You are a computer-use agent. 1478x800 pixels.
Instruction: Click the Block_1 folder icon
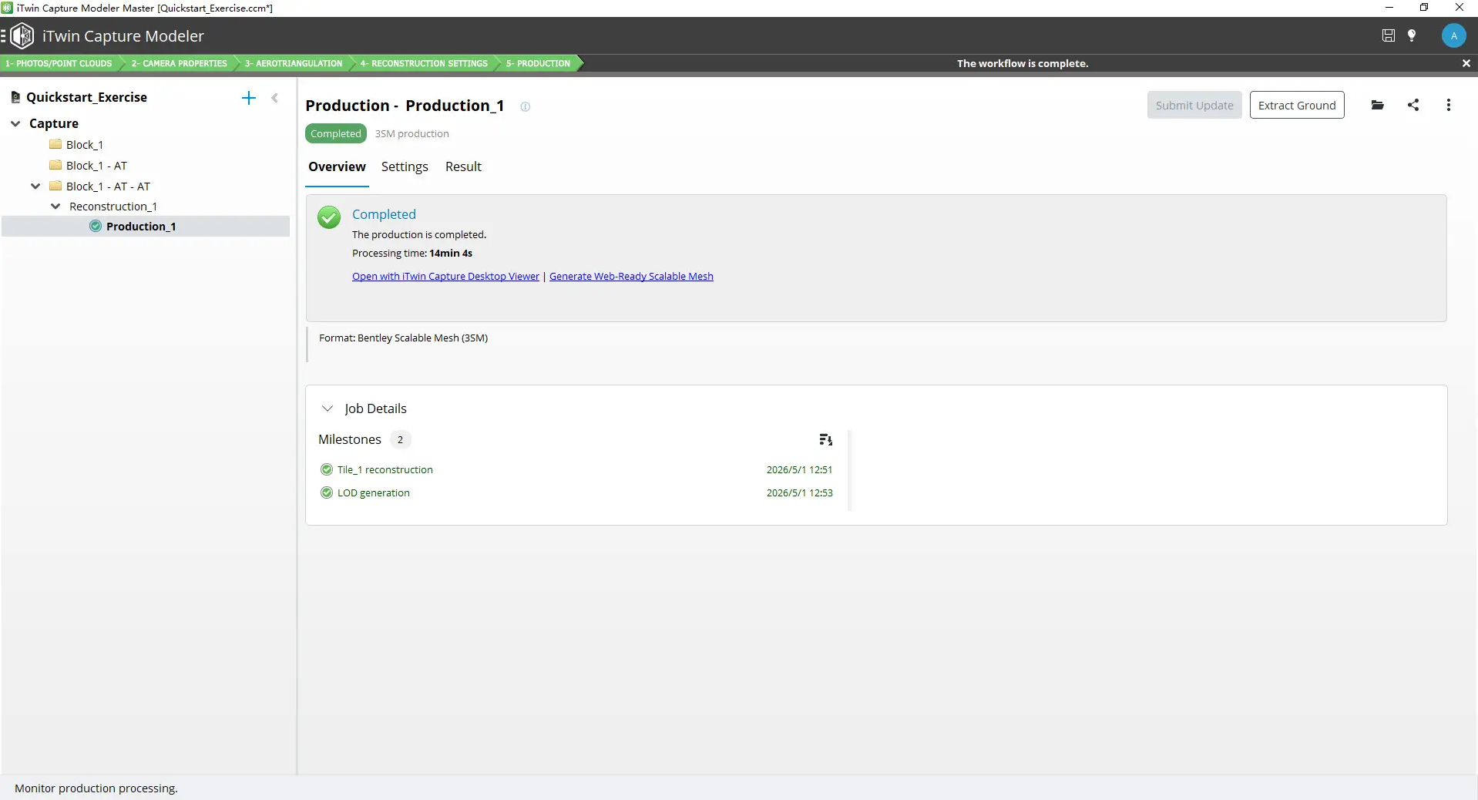click(x=55, y=144)
